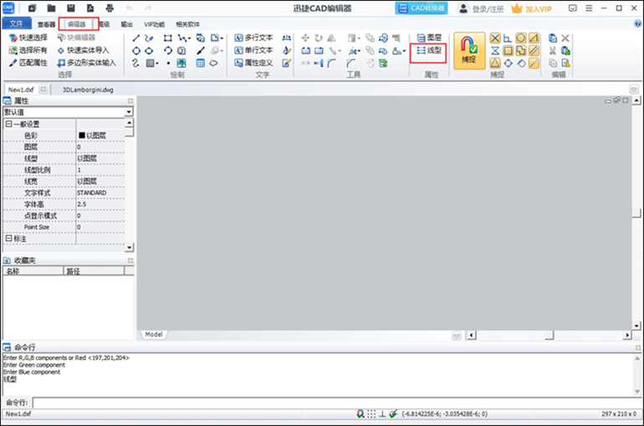Click the blue Help question mark icon
This screenshot has height=426, width=644.
coord(637,23)
